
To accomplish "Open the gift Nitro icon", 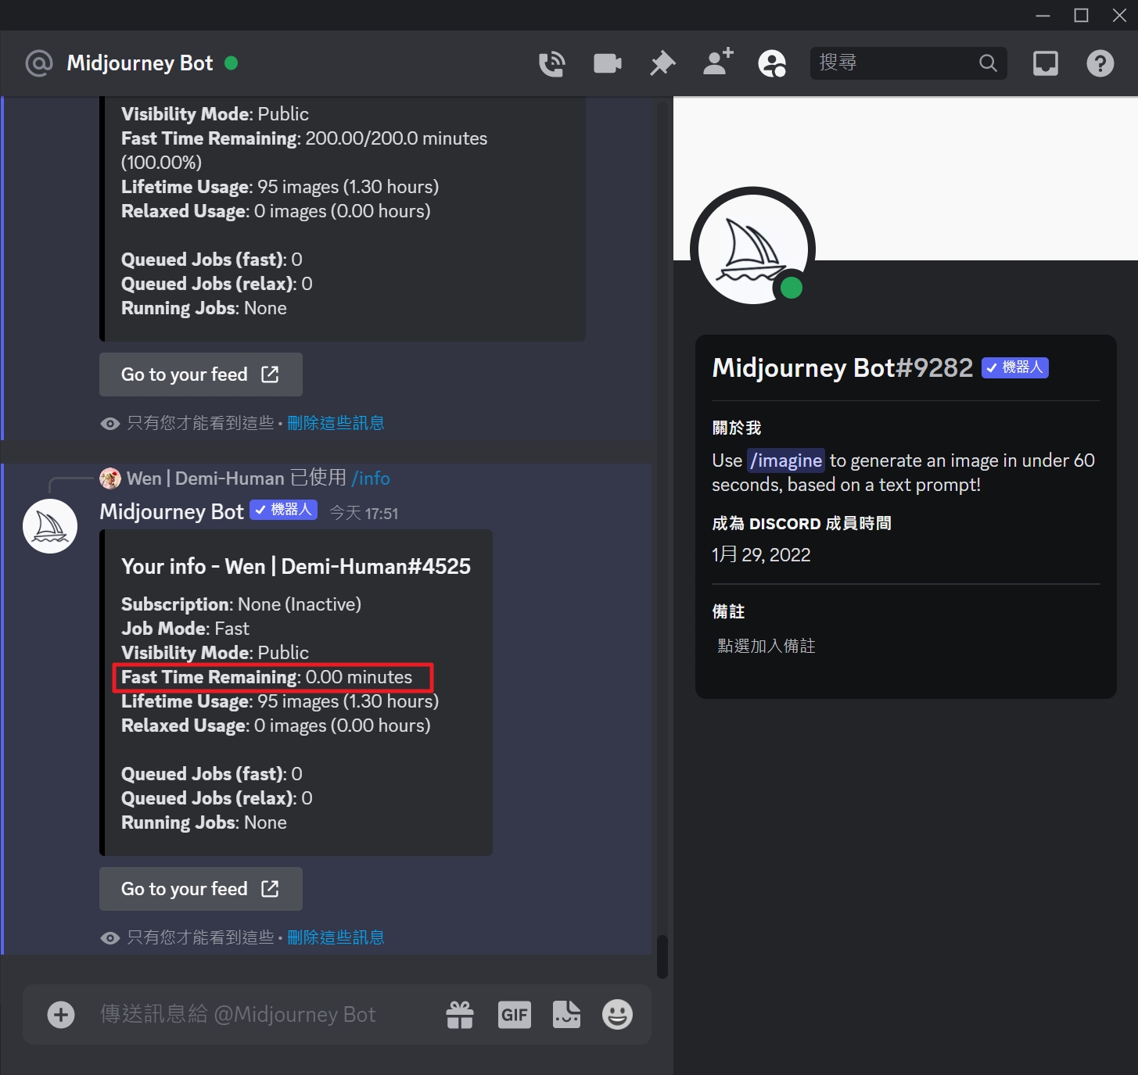I will tap(460, 1015).
